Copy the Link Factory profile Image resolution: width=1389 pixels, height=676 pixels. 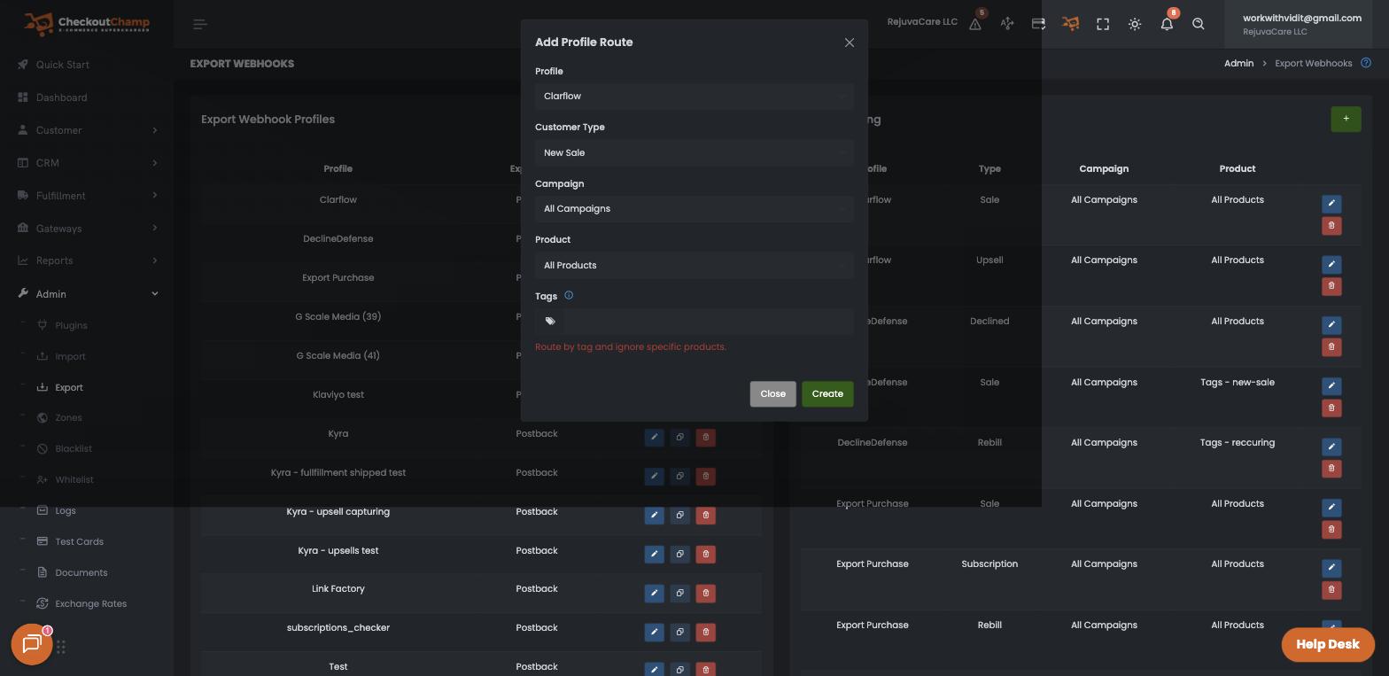click(679, 593)
